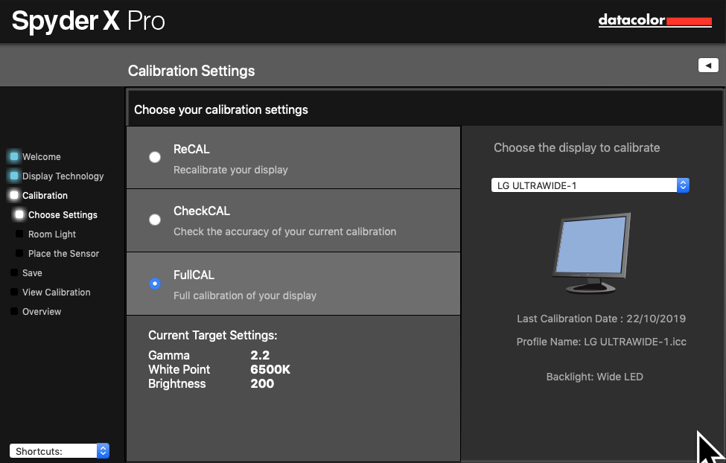The image size is (726, 463).
Task: Click the back arrow button
Action: (708, 66)
